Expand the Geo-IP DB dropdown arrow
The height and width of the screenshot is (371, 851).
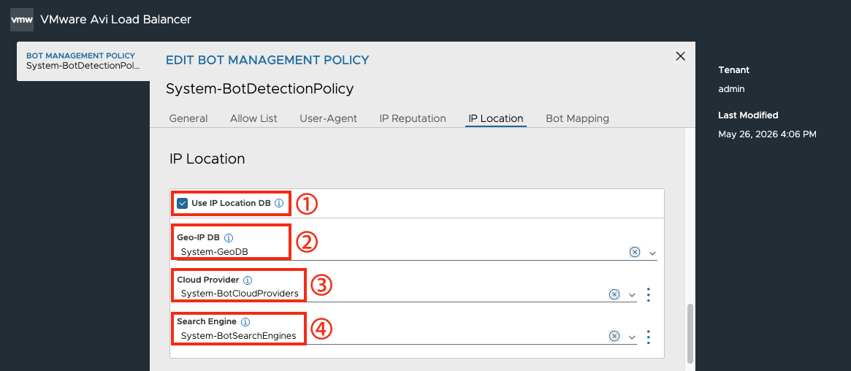(x=652, y=253)
